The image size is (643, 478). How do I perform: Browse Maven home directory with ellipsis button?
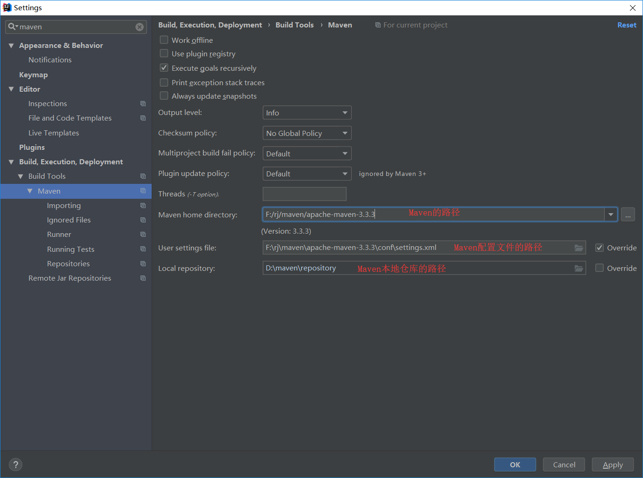coord(628,215)
